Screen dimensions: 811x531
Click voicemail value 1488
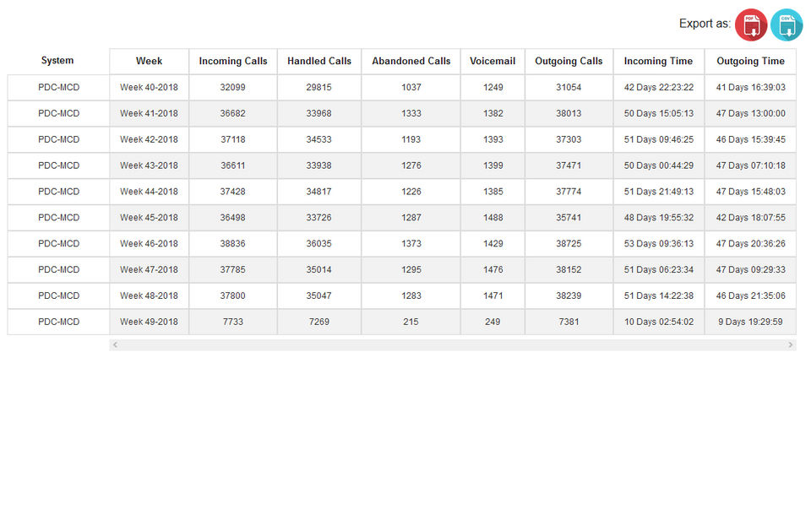point(493,218)
